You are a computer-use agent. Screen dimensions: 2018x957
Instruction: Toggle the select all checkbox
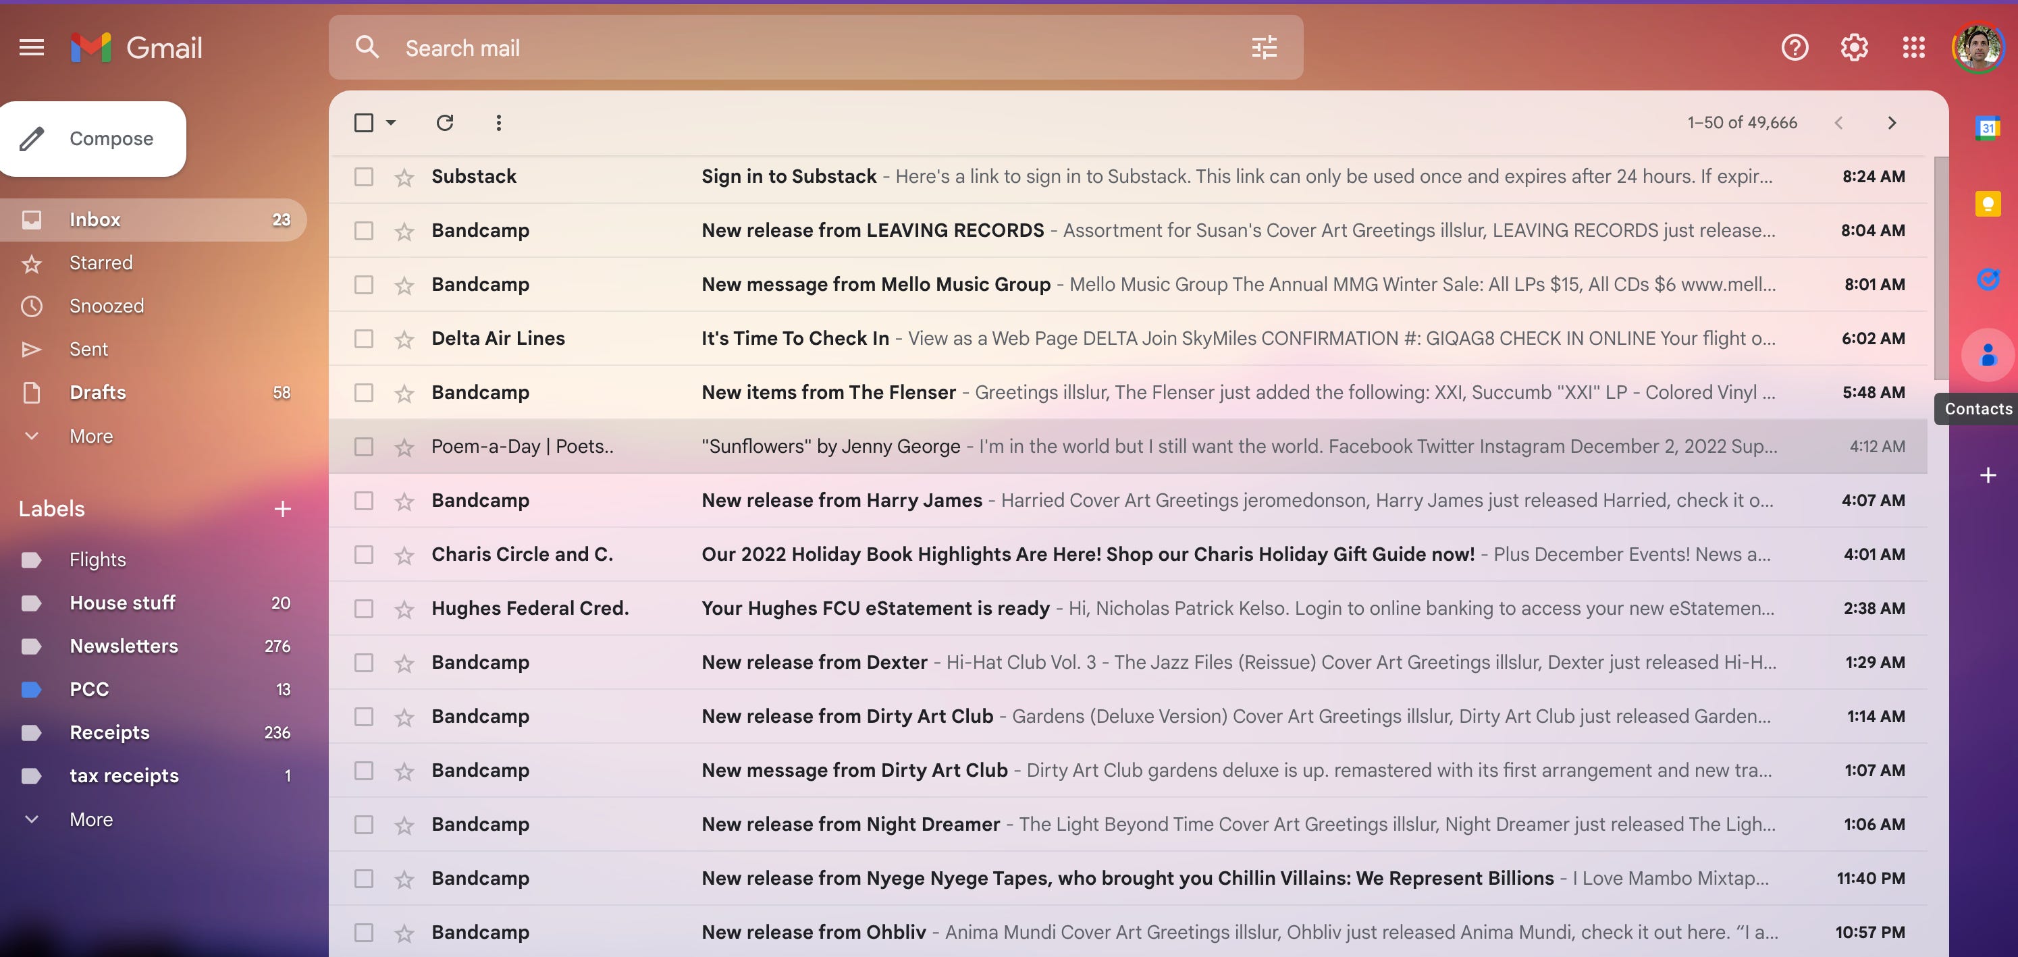(363, 123)
